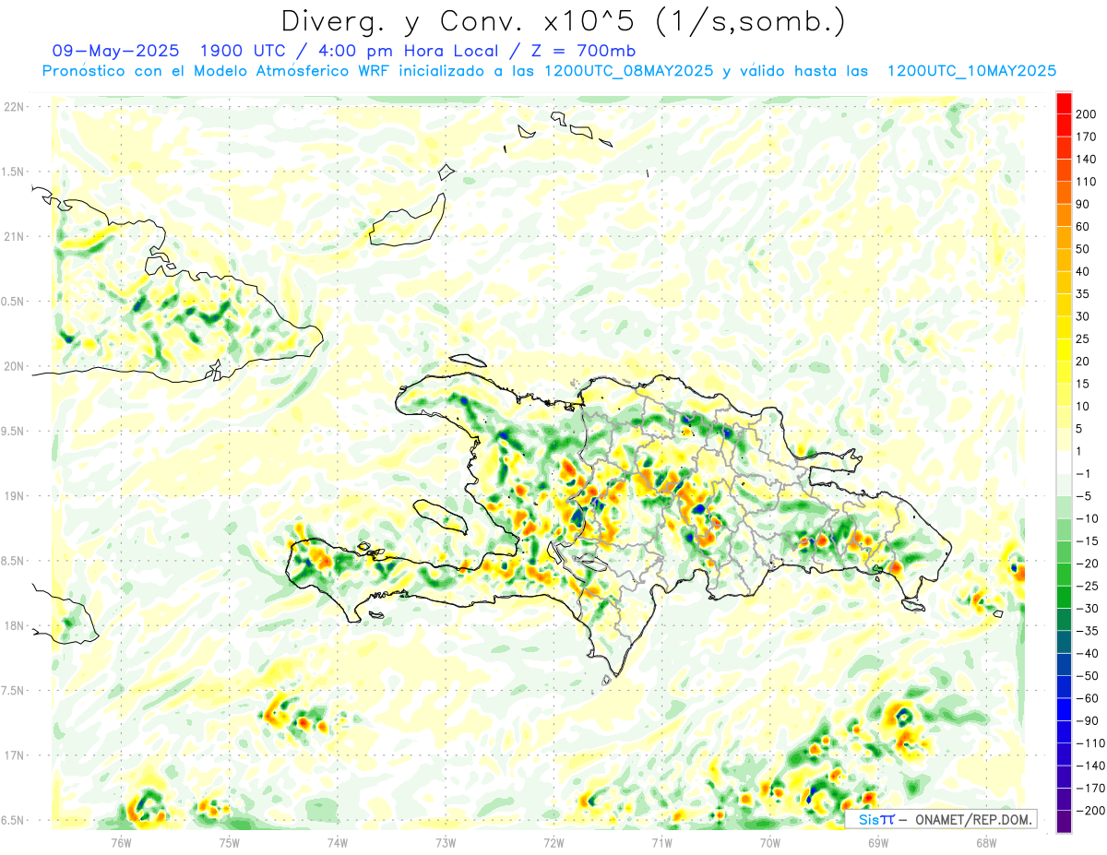Click the '1200UTC_10MAY2025' valid-until time

coord(971,71)
